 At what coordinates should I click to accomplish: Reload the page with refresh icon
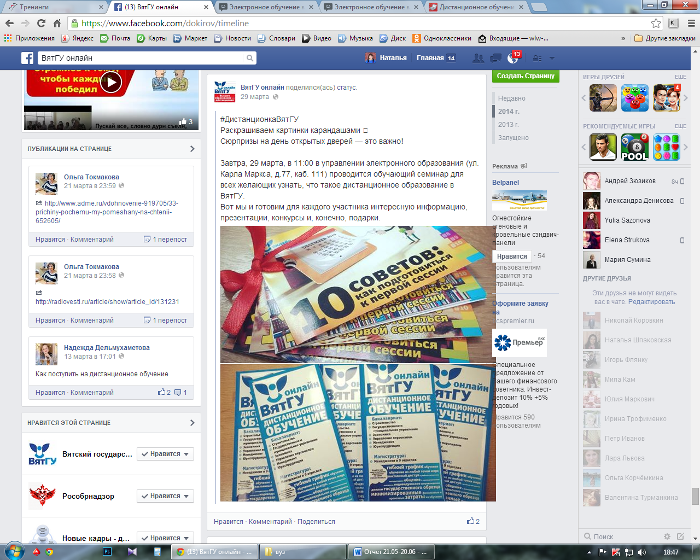pos(41,23)
